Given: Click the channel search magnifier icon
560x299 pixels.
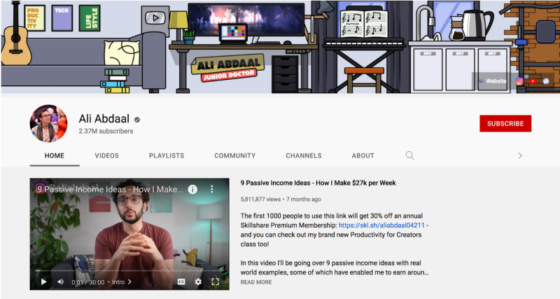Looking at the screenshot, I should point(409,155).
